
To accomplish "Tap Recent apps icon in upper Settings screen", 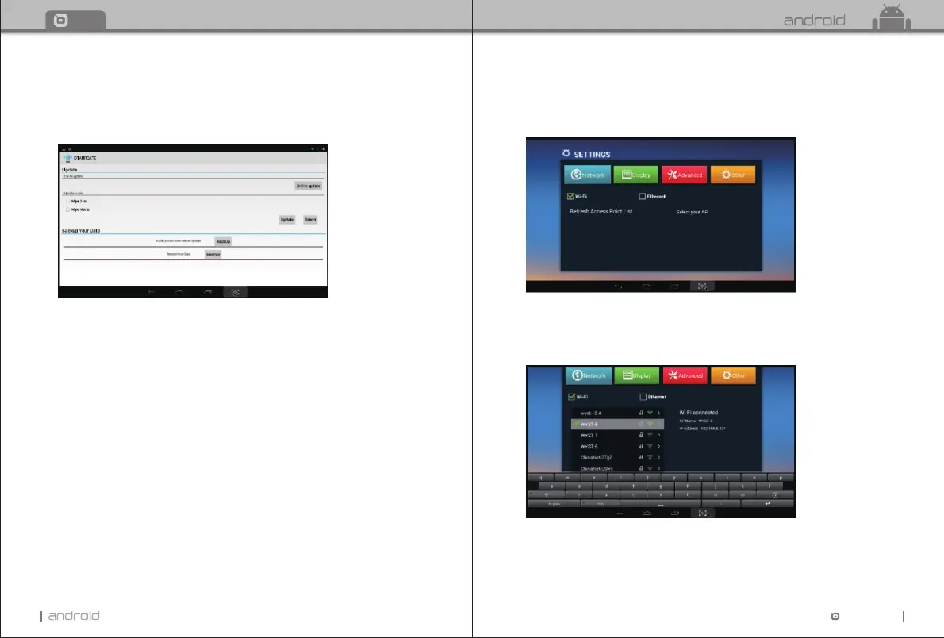I will click(674, 286).
